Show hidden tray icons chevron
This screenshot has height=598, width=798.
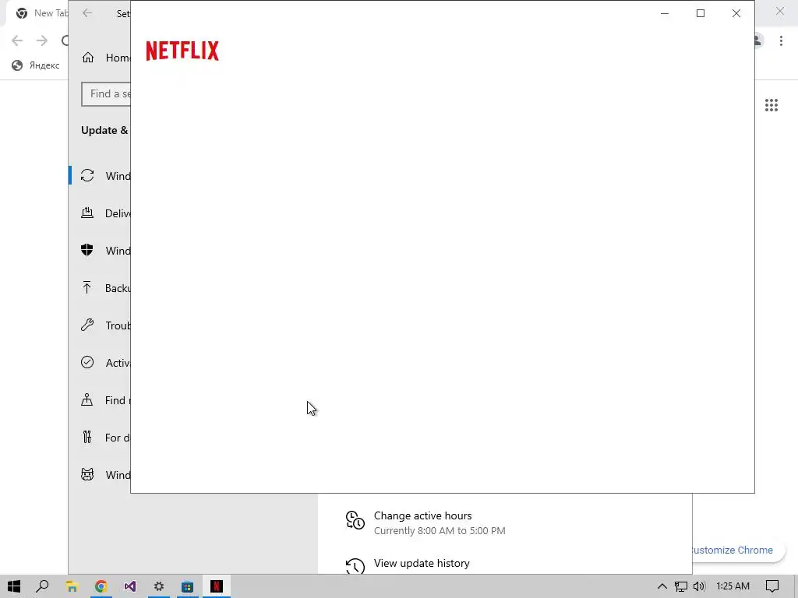(662, 586)
